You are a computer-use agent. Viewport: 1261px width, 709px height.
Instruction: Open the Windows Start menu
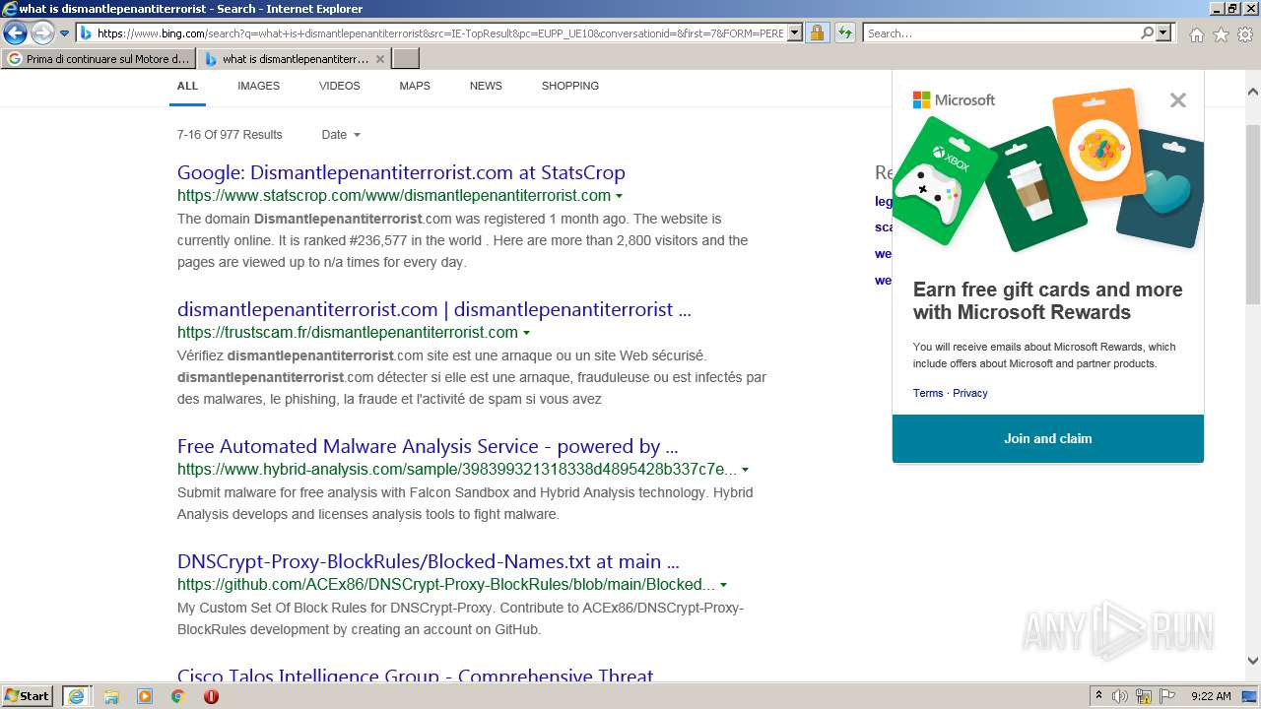pyautogui.click(x=28, y=696)
